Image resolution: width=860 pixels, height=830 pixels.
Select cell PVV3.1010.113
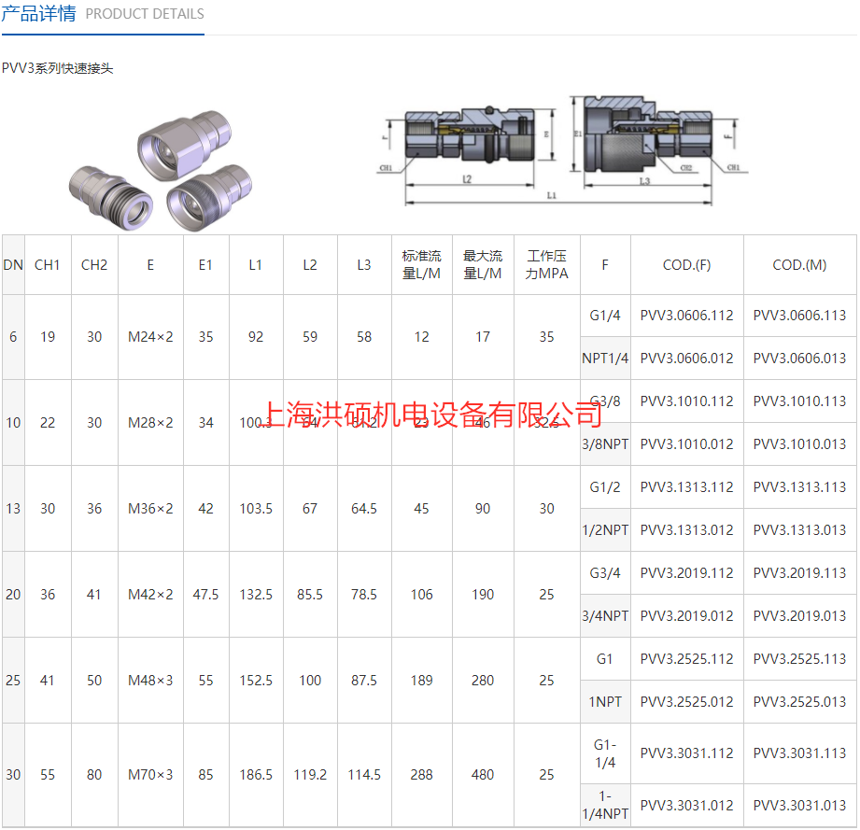pos(799,401)
